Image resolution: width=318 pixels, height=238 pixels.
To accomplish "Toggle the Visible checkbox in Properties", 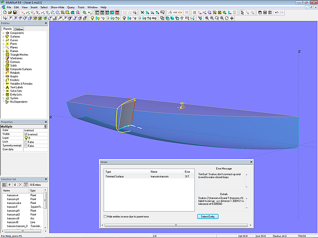I will pyautogui.click(x=26, y=134).
